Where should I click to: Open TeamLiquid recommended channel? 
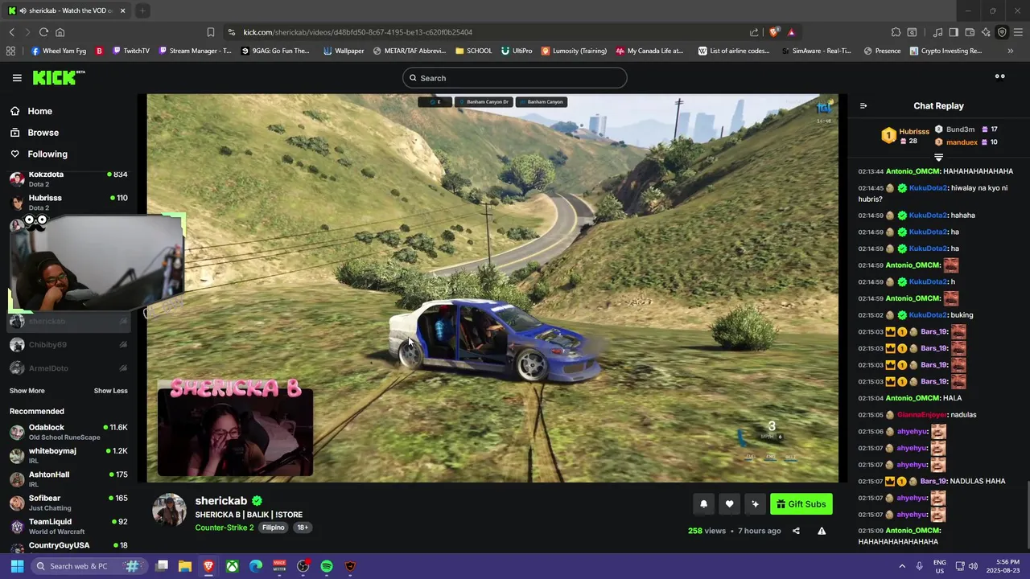pos(69,526)
